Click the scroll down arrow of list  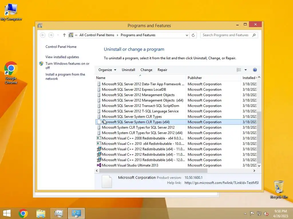click(259, 166)
